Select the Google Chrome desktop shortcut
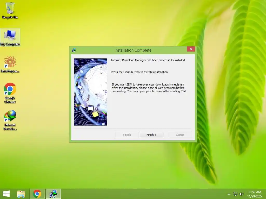The image size is (266, 199). click(x=10, y=93)
